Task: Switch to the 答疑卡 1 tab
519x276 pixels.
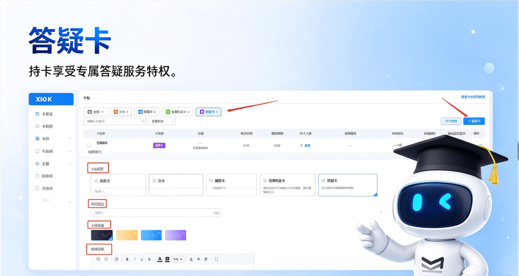Action: pos(209,112)
